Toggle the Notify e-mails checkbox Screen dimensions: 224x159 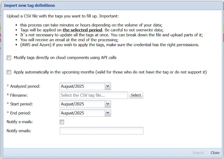[62, 122]
